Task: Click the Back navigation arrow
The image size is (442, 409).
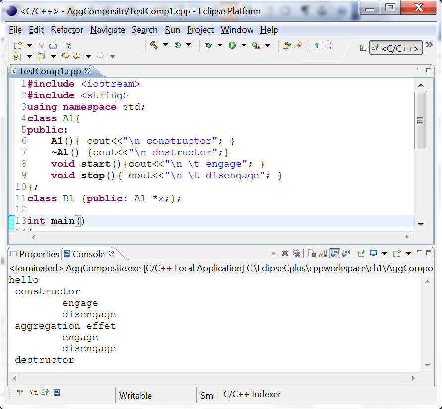Action: (77, 56)
